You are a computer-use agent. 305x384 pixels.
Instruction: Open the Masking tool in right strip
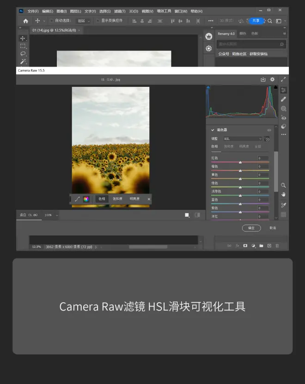283,109
